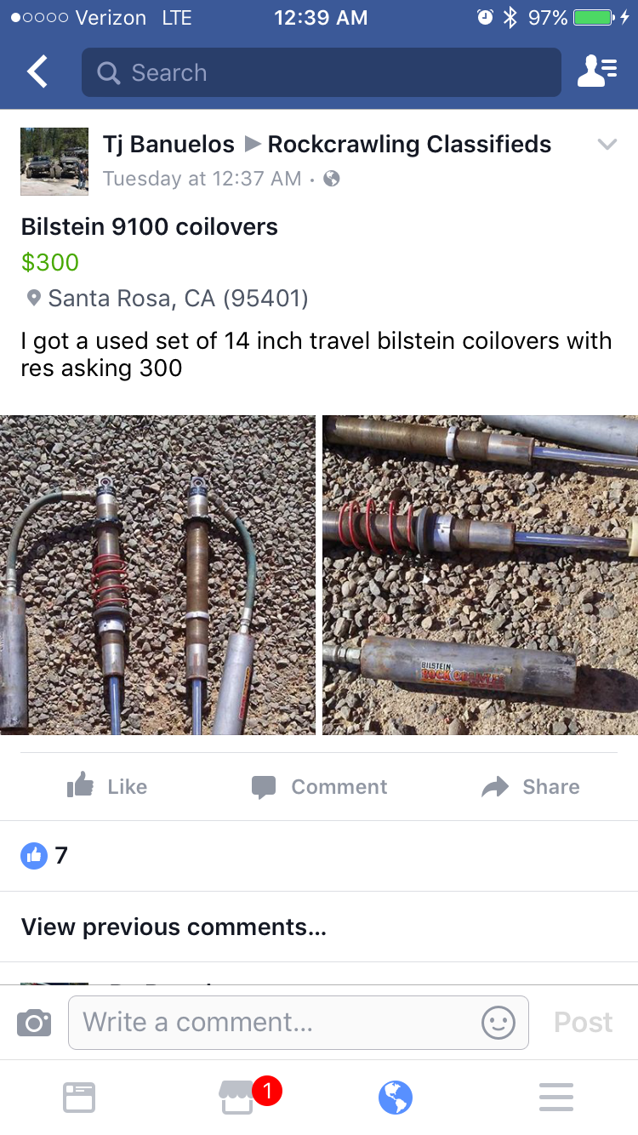638x1135 pixels.
Task: Open the News Feed tab icon
Action: (x=79, y=1097)
